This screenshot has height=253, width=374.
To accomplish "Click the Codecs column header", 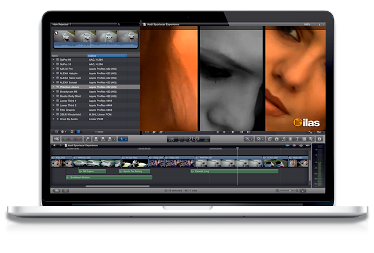I will [106, 56].
